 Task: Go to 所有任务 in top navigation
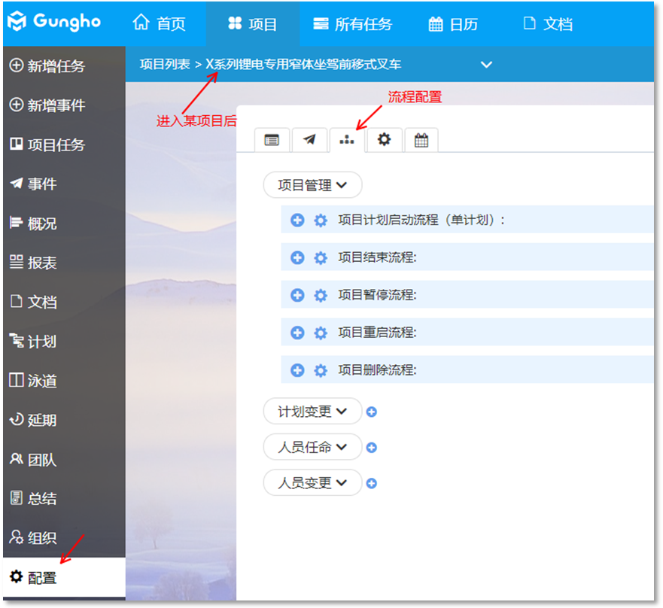pos(353,24)
